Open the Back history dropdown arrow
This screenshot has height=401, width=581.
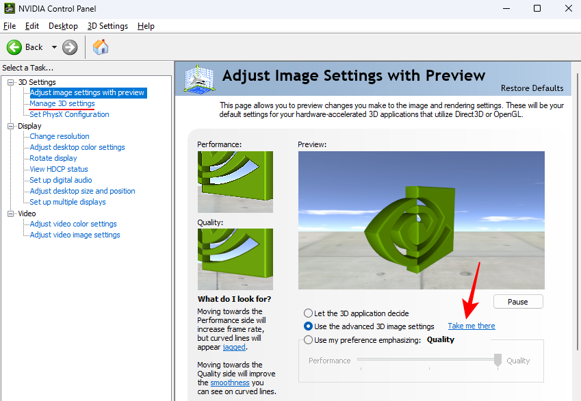tap(54, 47)
